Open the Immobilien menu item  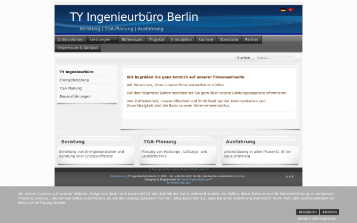point(181,40)
